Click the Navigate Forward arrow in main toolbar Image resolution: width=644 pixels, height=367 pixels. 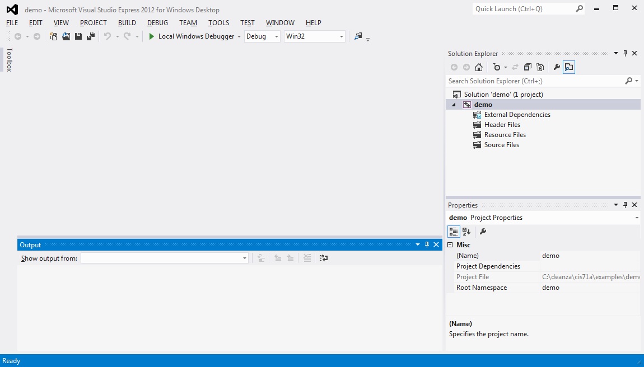pos(37,36)
